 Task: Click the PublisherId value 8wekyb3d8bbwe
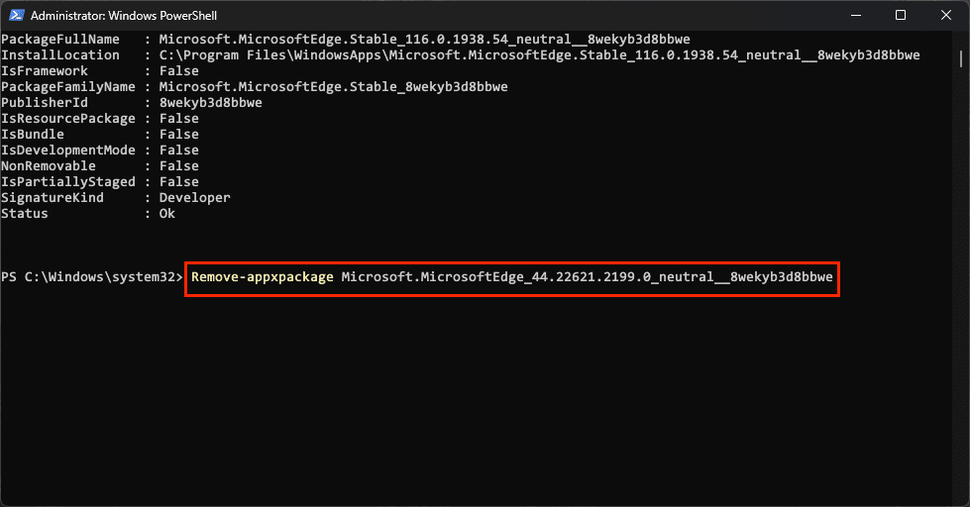point(210,103)
